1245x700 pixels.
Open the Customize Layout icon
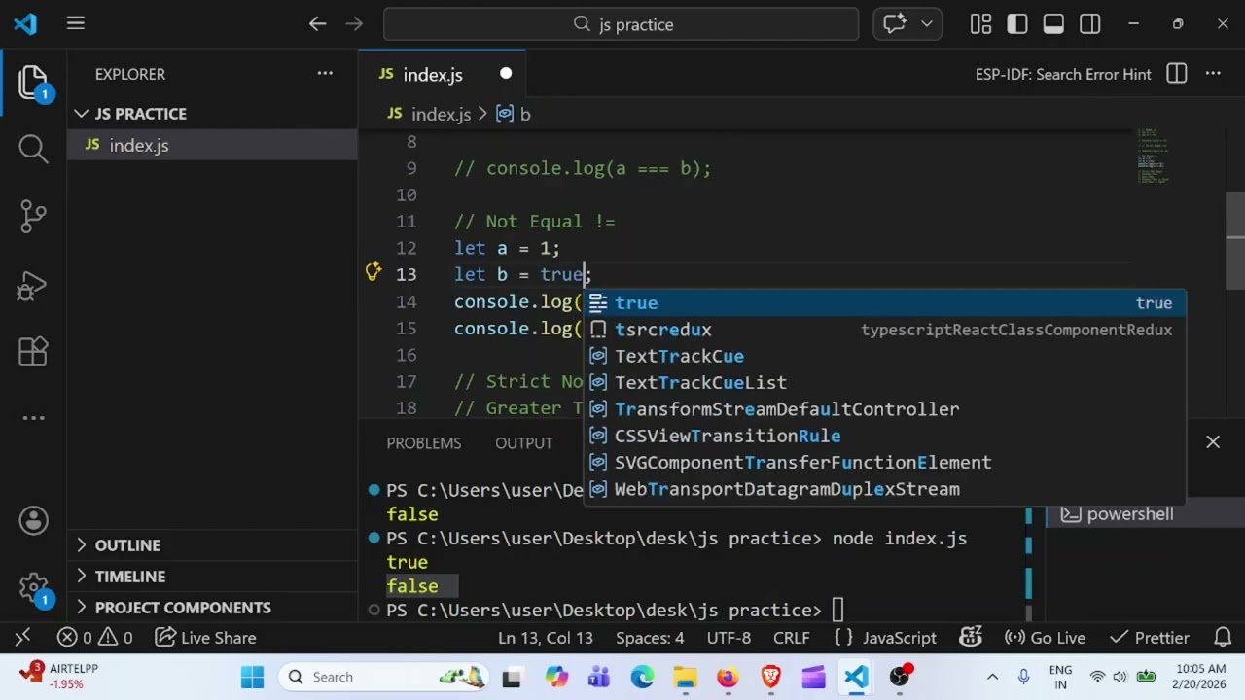tap(980, 24)
